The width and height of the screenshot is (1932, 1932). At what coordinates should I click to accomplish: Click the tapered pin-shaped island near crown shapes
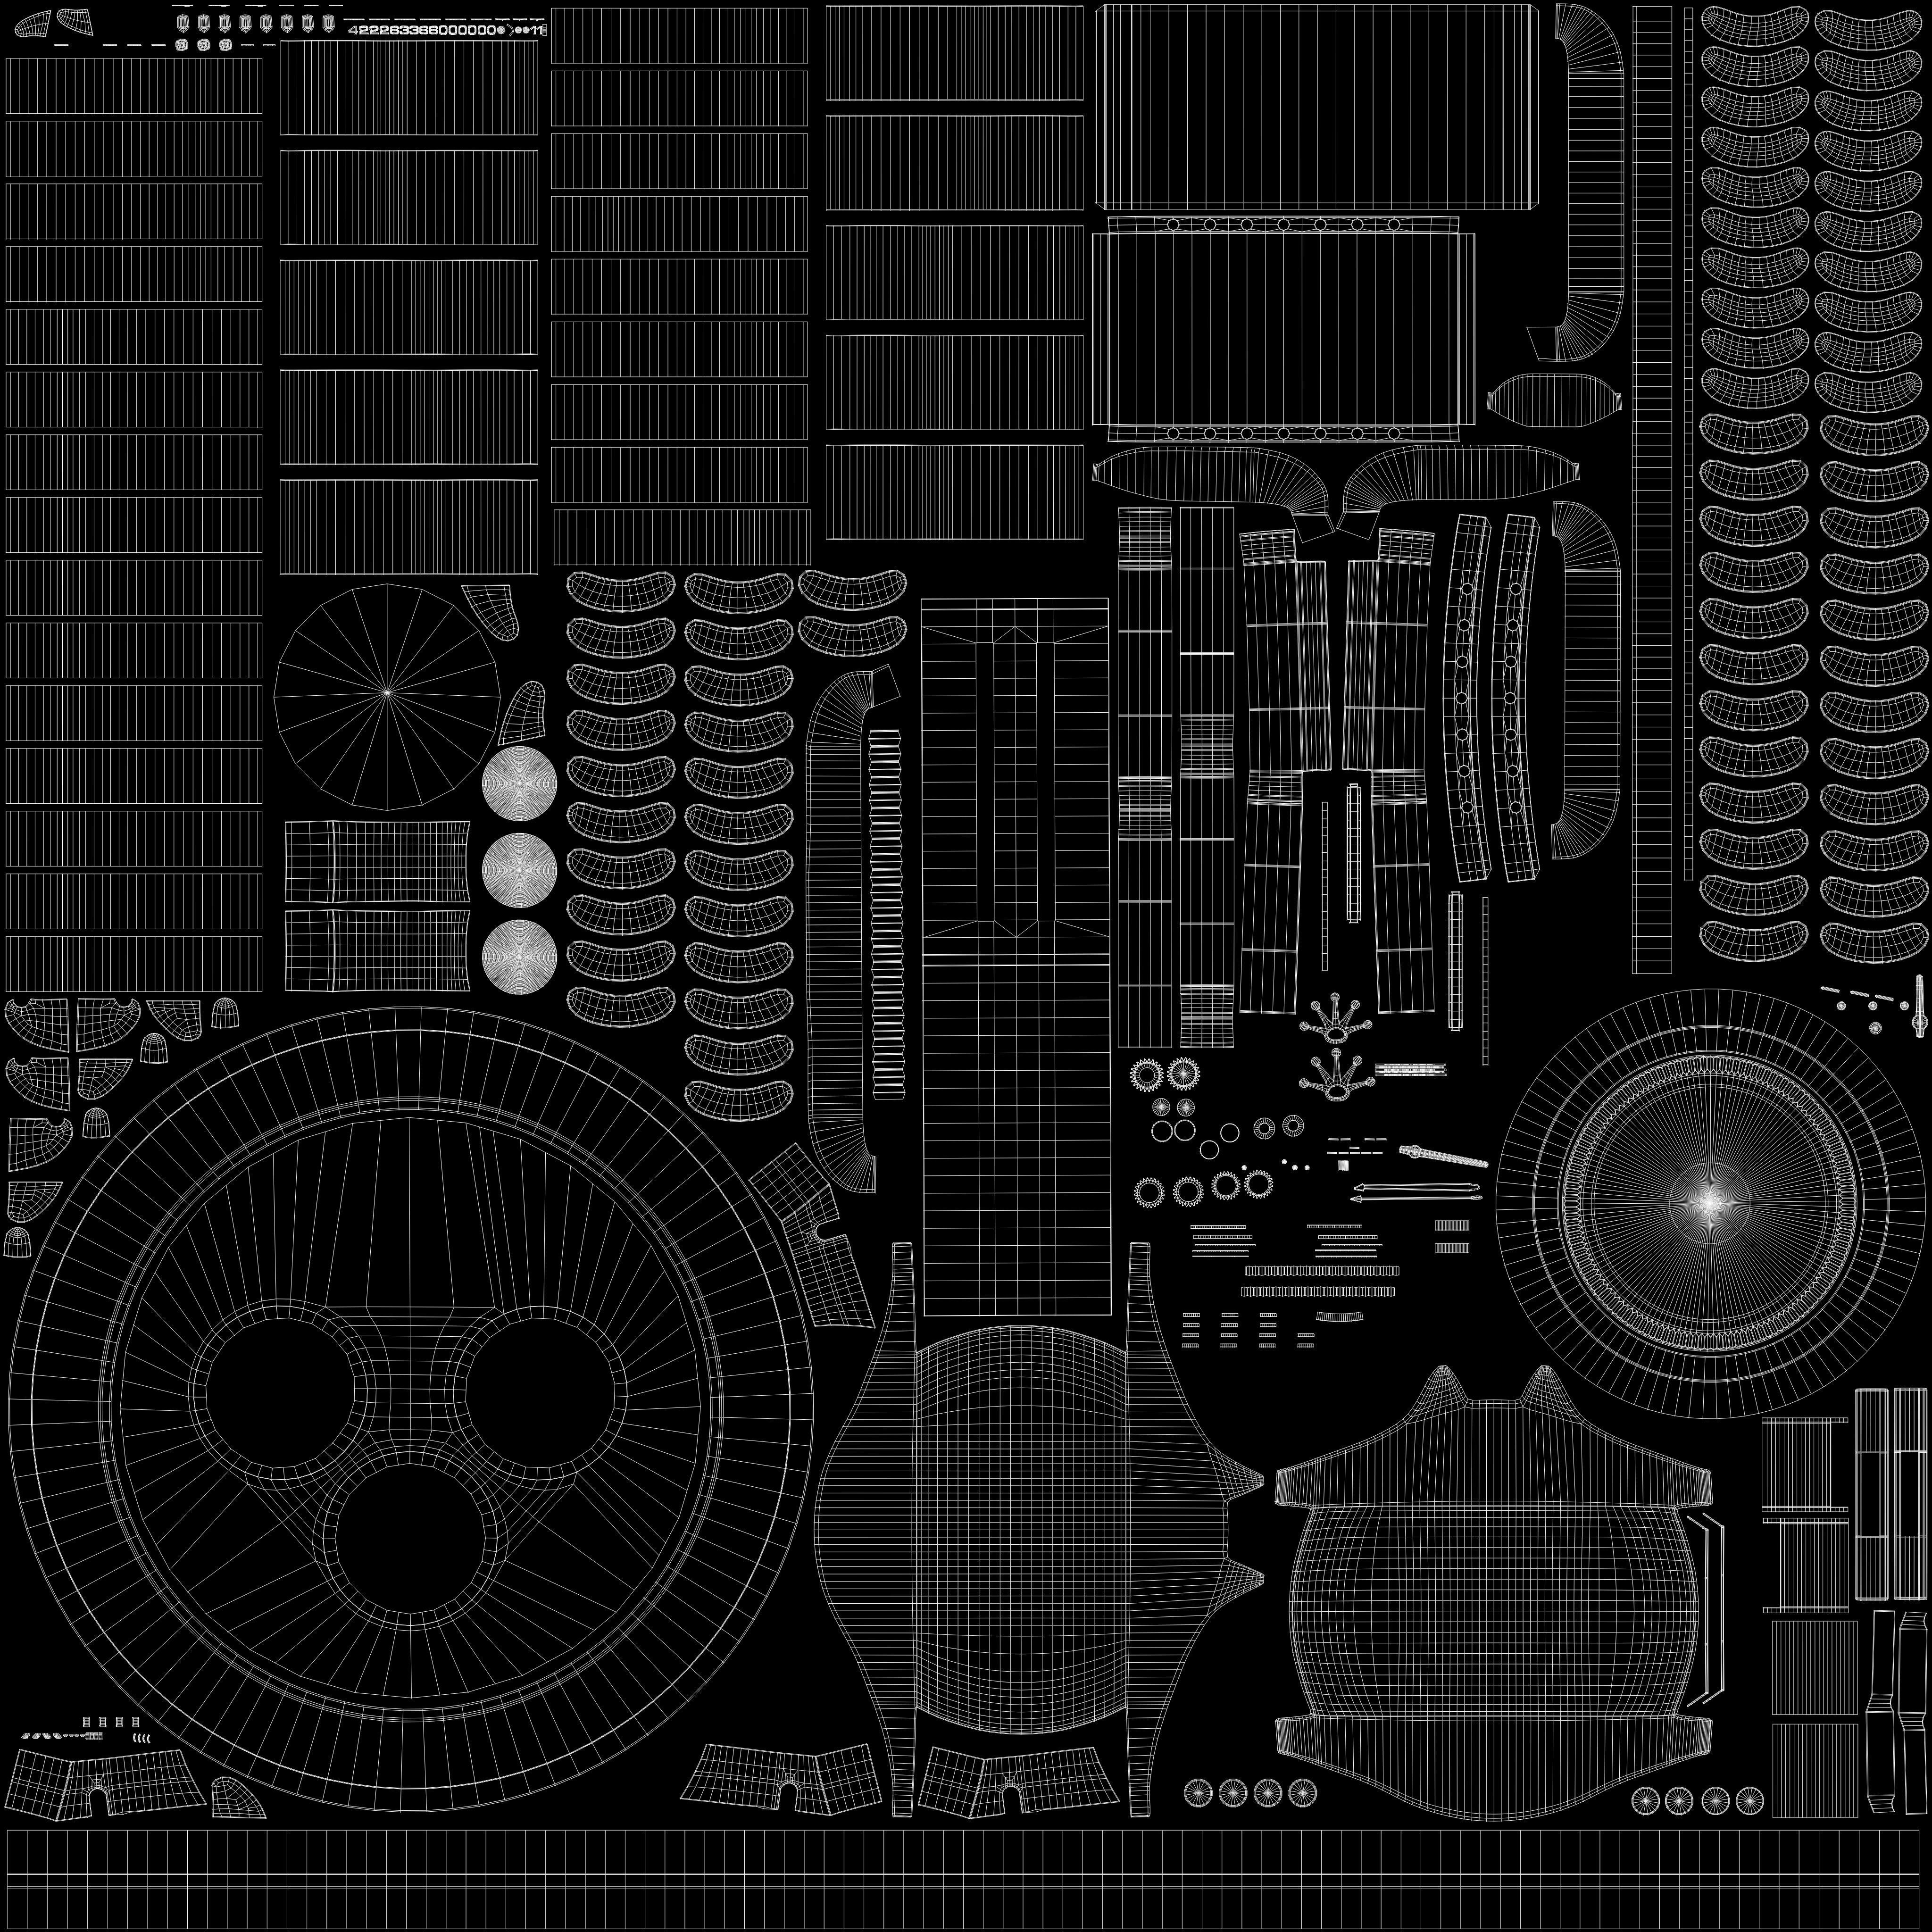pos(1444,1157)
